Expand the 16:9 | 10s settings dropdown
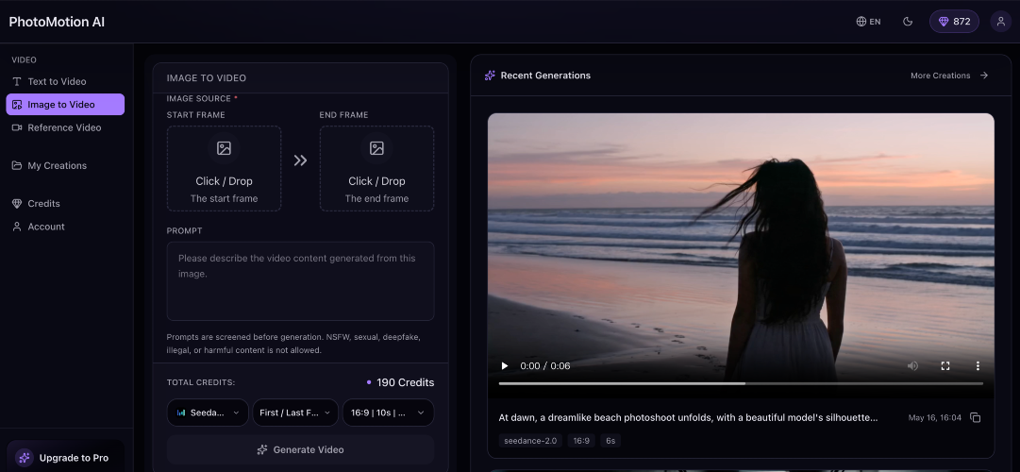Screen dimensions: 1020x472 (x=389, y=413)
